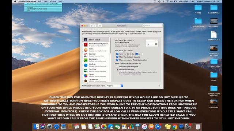Image resolution: width=234 pixels, height=131 pixels.
Task: Open Messages from the Dock
Action: tap(110, 127)
